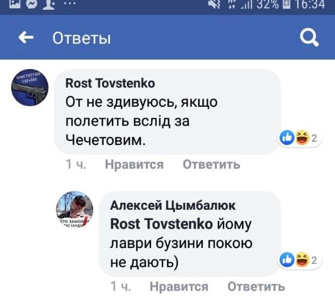Open search with the magnifier icon
The width and height of the screenshot is (335, 303).
click(x=308, y=38)
